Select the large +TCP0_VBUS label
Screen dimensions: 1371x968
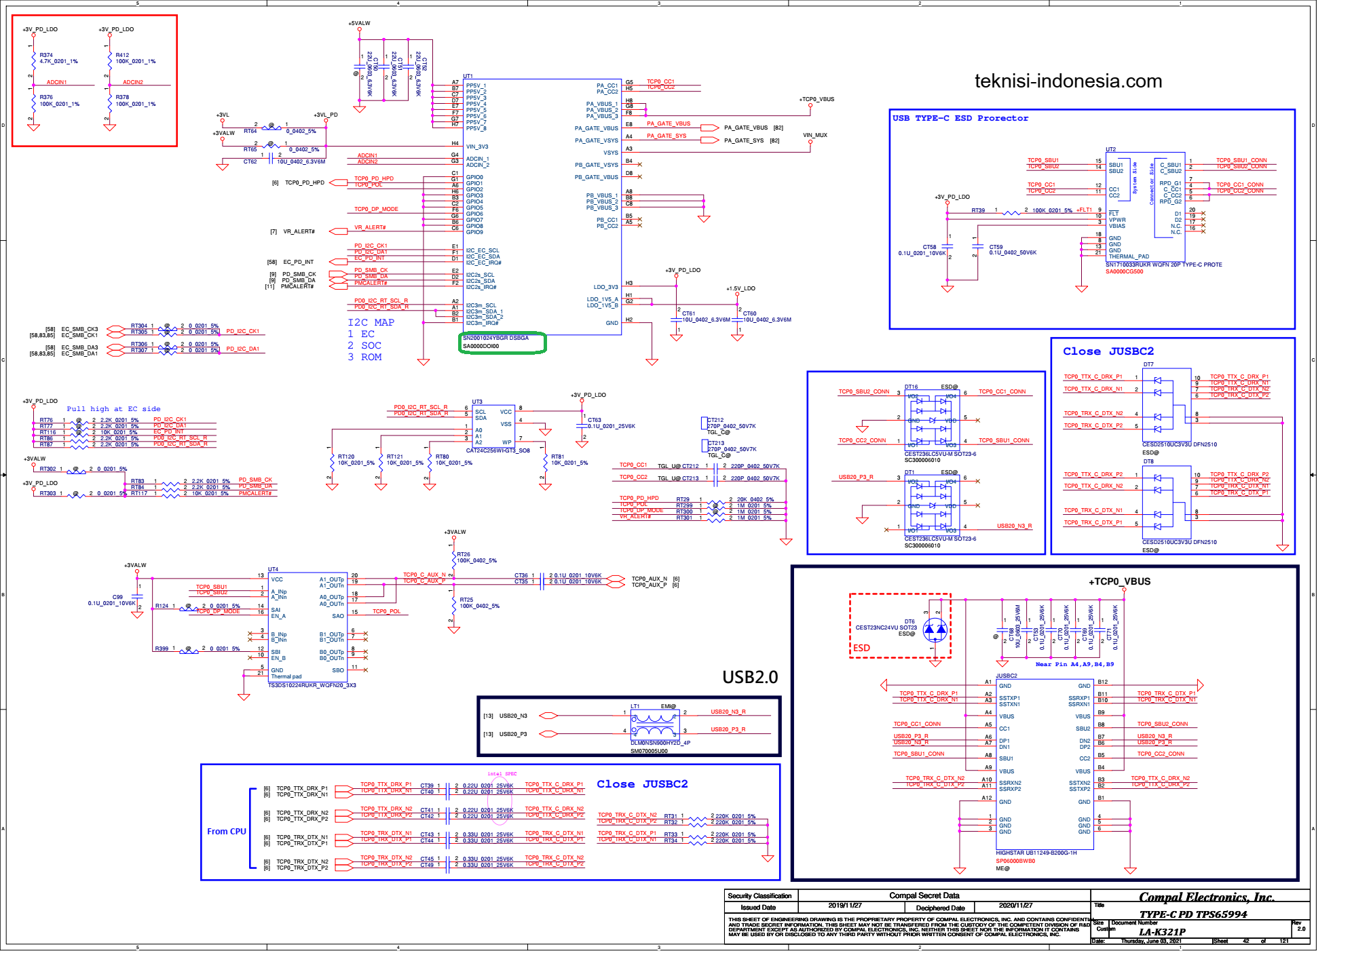(x=1119, y=581)
